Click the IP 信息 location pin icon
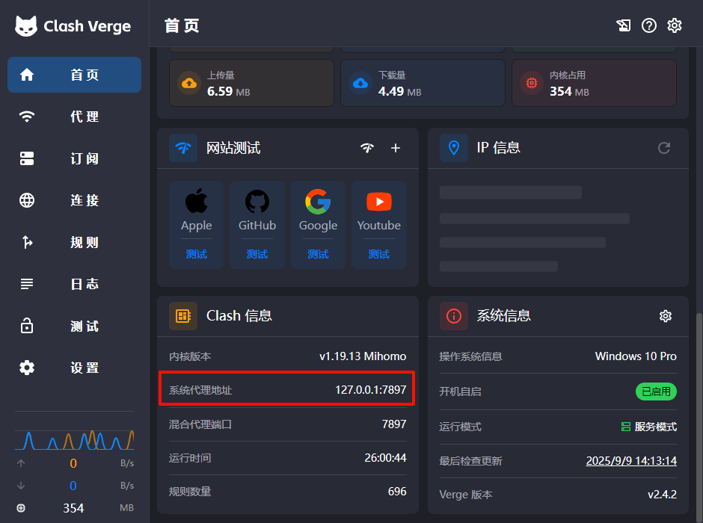 tap(454, 148)
